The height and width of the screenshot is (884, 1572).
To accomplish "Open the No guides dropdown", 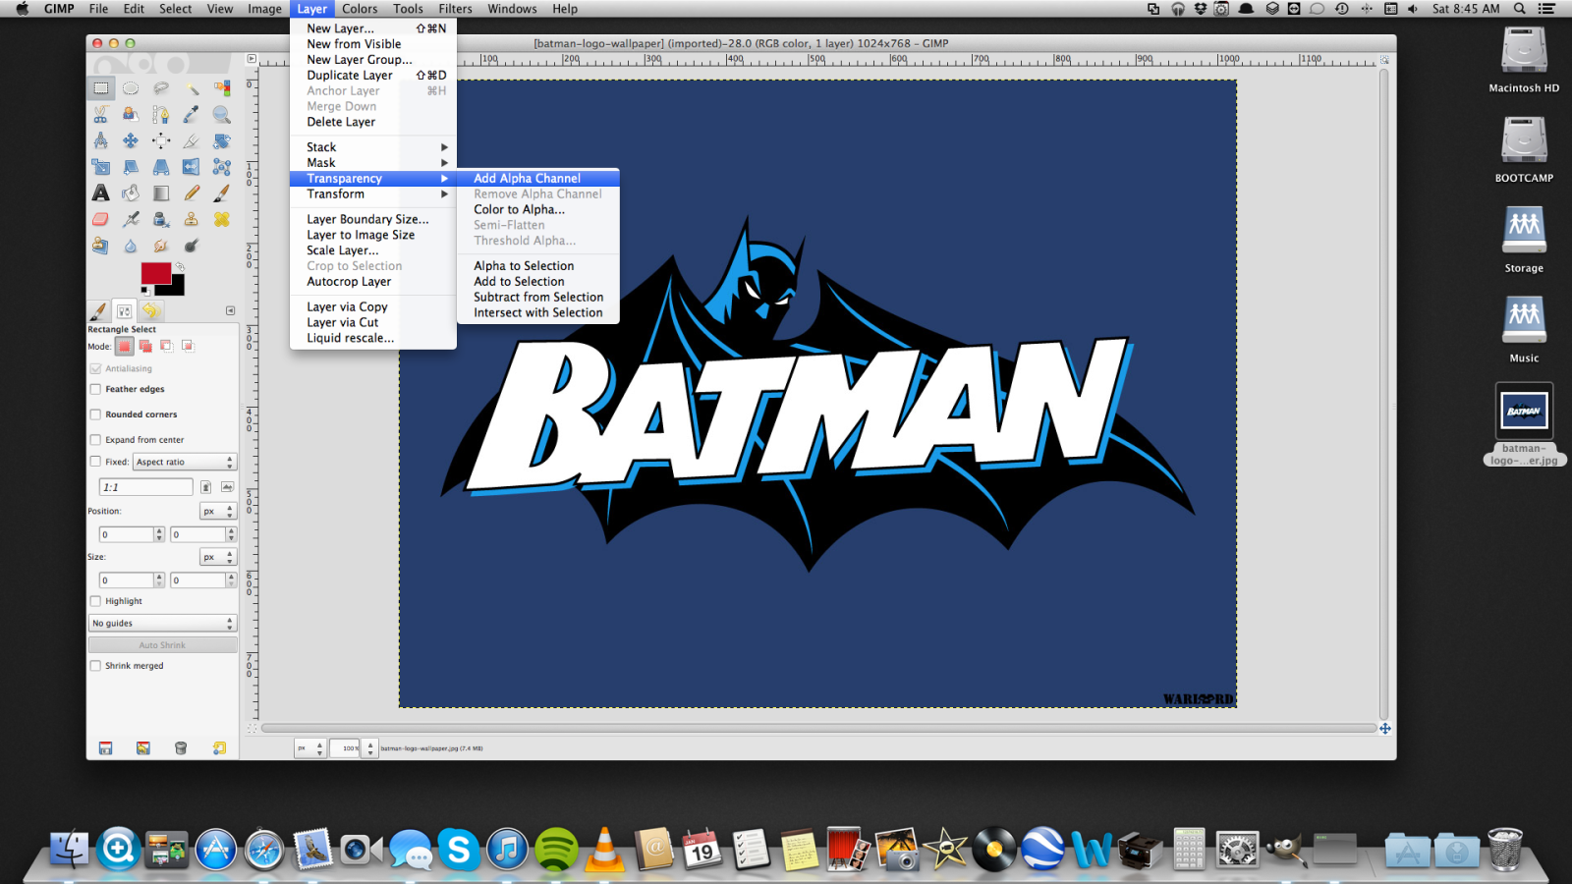I will pyautogui.click(x=162, y=624).
